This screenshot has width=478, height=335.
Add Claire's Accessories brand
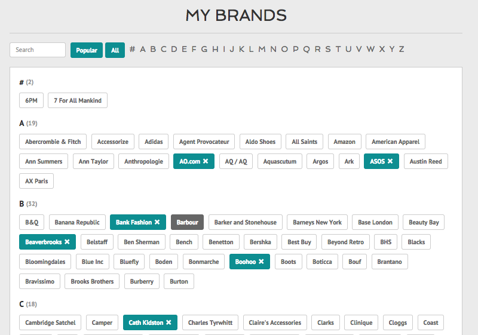click(x=275, y=322)
